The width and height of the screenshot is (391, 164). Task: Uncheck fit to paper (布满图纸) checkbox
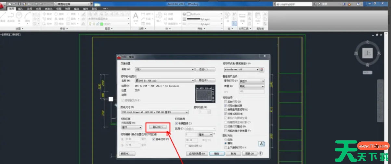pos(177,124)
